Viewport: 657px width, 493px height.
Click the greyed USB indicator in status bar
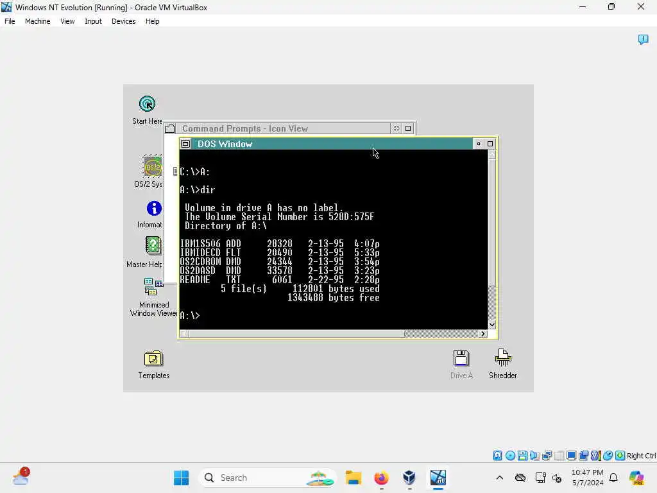[x=559, y=456]
